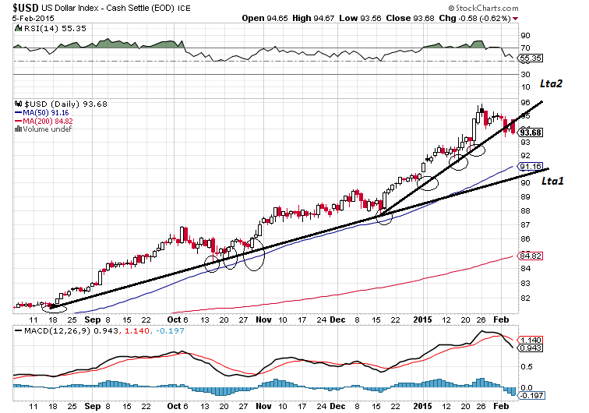Click the 5-Feb-2015 date label
Viewport: 589px width, 413px height.
33,19
